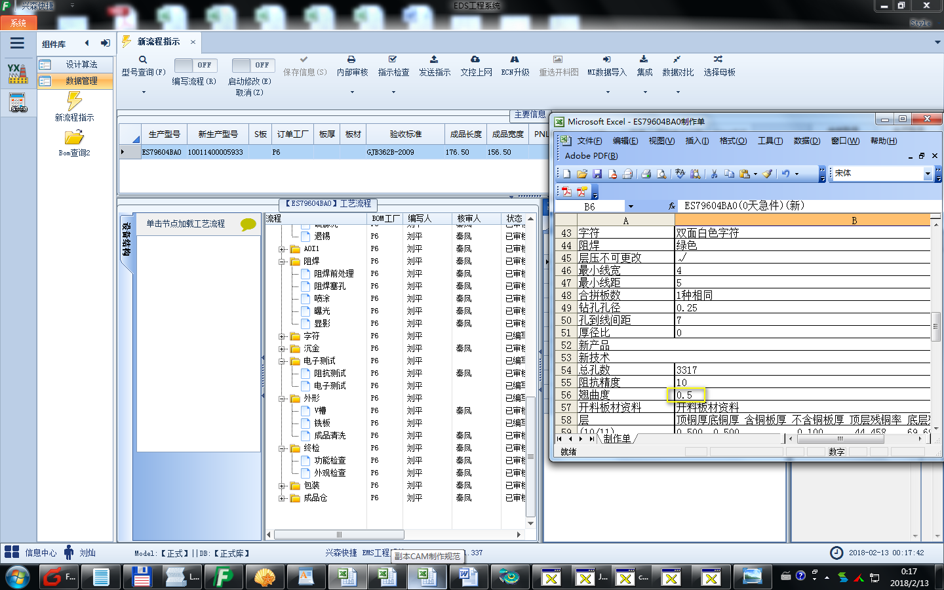Image resolution: width=944 pixels, height=590 pixels.
Task: Click the Excel formula bar input
Action: click(810, 206)
